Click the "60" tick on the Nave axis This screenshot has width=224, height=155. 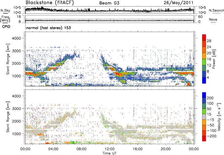(x=200, y=17)
